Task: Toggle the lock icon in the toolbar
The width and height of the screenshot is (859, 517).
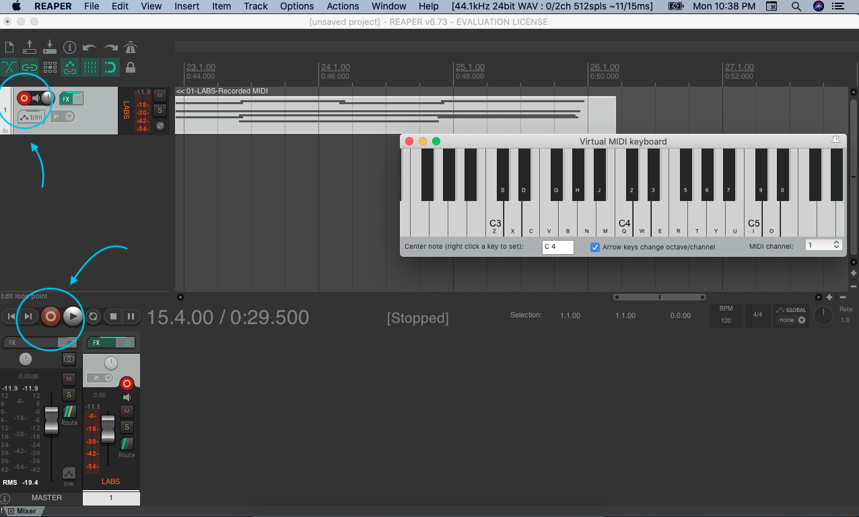Action: (x=131, y=67)
